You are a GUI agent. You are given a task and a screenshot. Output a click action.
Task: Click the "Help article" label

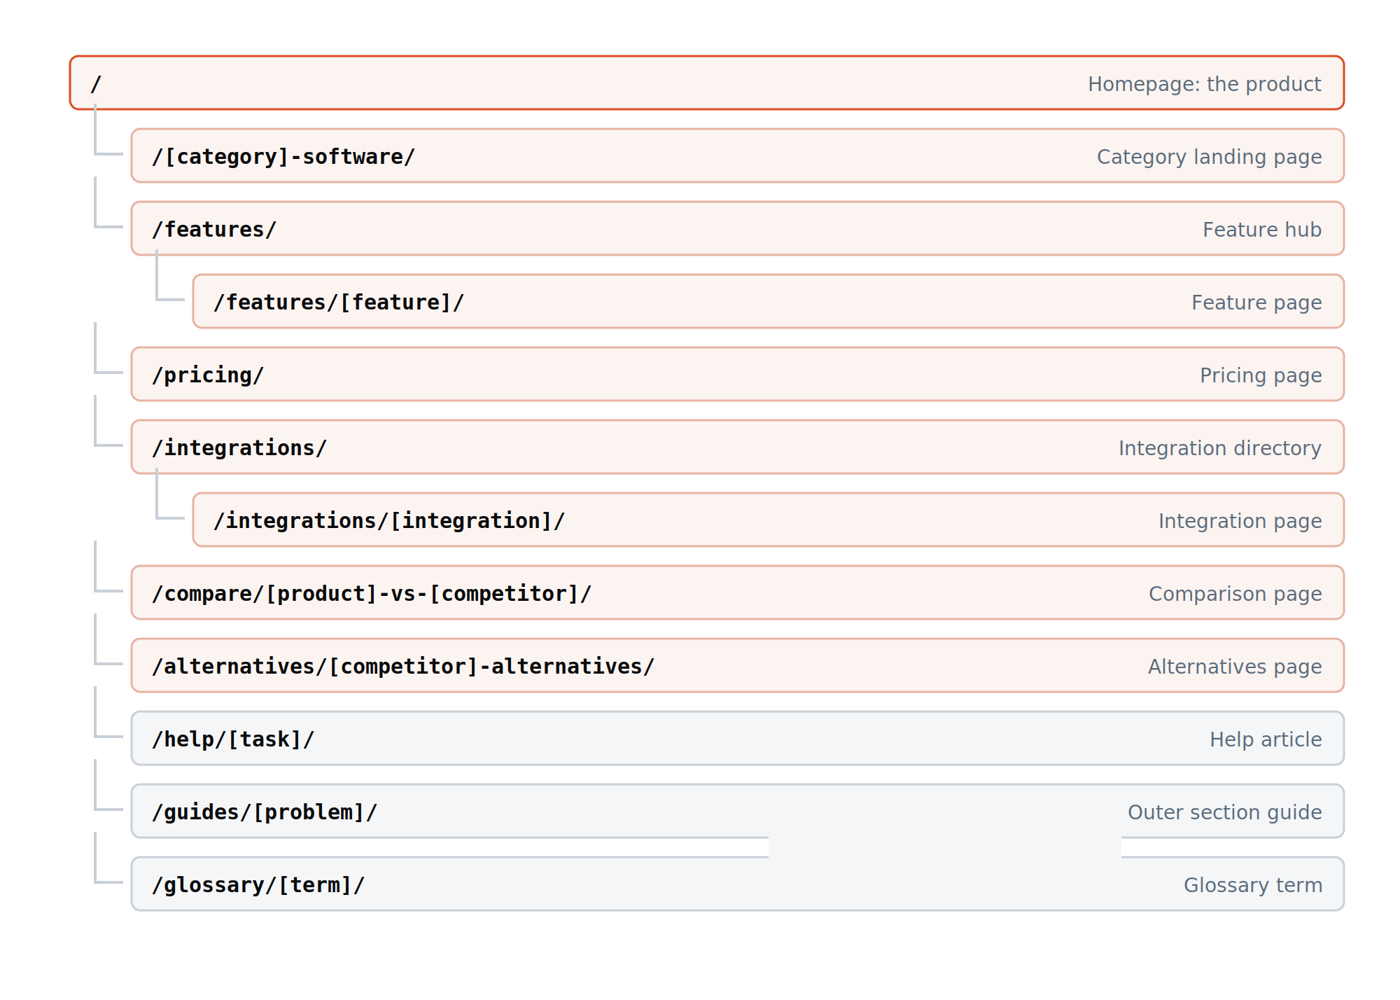point(1266,739)
